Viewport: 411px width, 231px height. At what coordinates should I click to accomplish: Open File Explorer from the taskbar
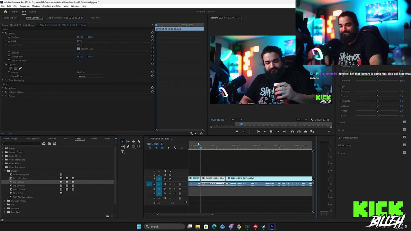pyautogui.click(x=198, y=227)
